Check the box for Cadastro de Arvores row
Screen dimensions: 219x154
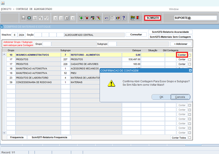click(x=190, y=64)
